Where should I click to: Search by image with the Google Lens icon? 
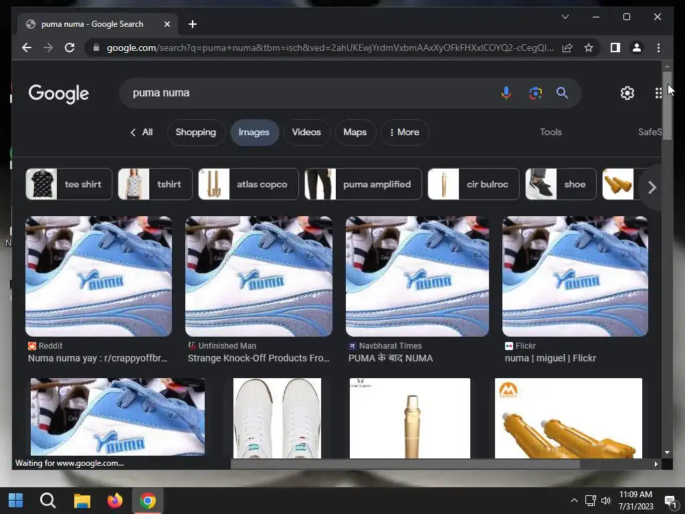[535, 92]
